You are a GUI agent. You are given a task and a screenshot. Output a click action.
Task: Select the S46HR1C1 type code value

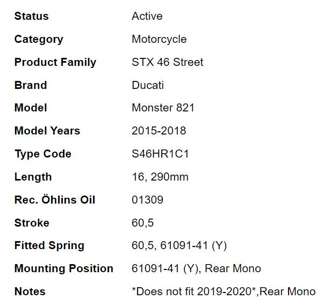160,154
